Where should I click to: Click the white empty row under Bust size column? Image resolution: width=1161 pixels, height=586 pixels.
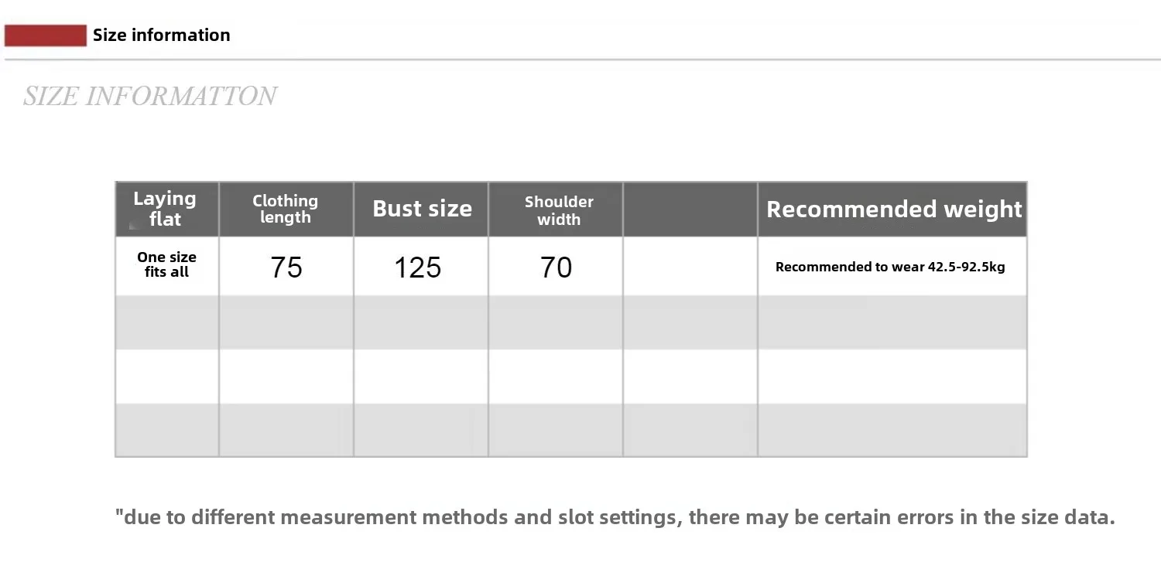click(421, 376)
